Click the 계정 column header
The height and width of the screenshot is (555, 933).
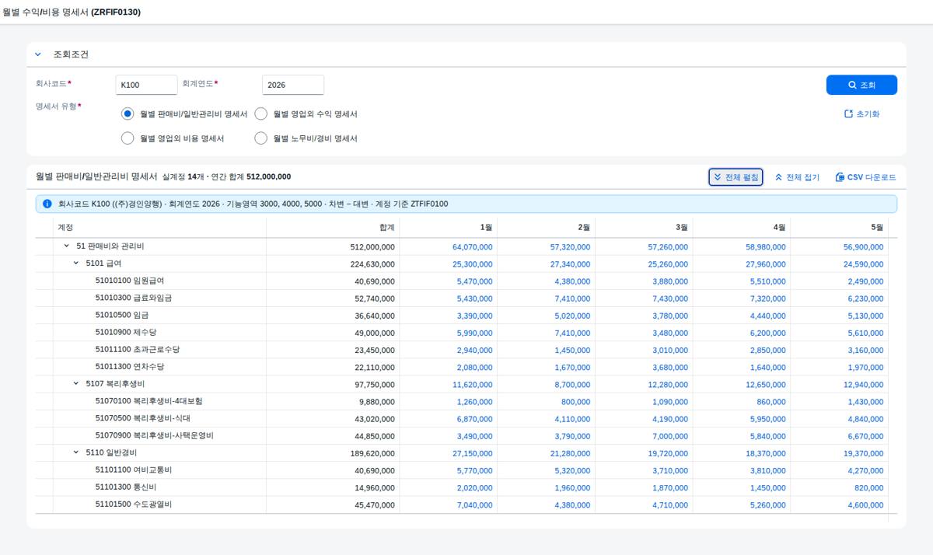[x=159, y=227]
